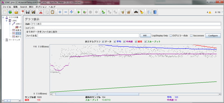Collapse the JDBC thread group node handle

click(6, 21)
